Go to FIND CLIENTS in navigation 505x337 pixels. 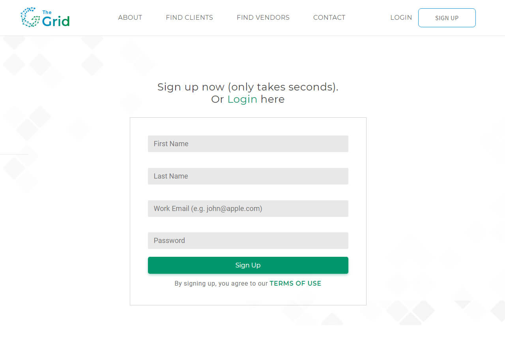pyautogui.click(x=189, y=17)
